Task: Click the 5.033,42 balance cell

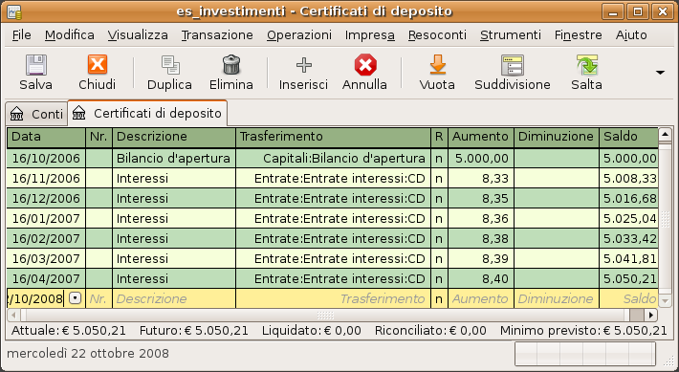Action: [x=629, y=239]
